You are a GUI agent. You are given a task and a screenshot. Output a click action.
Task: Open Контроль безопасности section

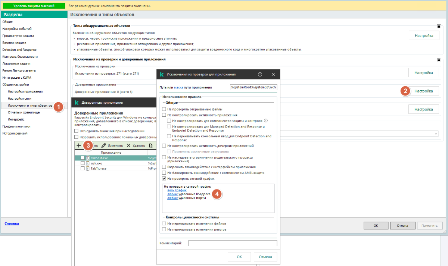click(x=20, y=57)
